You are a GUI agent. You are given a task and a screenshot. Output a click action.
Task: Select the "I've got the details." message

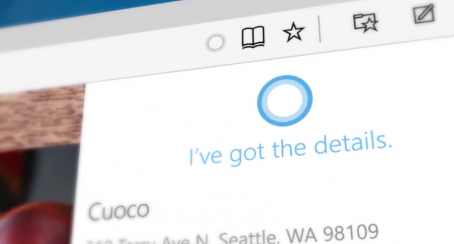click(x=290, y=149)
